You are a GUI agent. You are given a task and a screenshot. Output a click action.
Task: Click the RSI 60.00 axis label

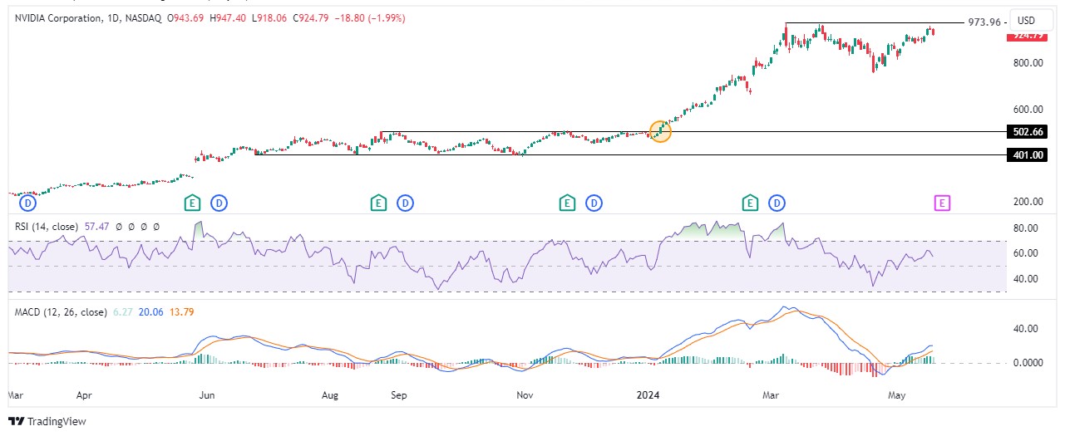tap(1026, 253)
